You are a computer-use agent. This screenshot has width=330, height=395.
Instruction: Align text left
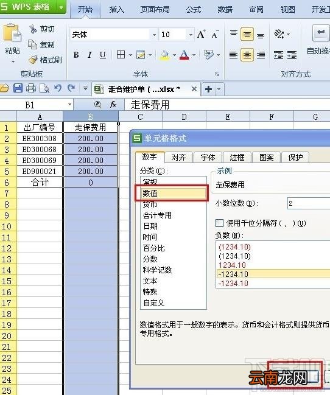pyautogui.click(x=233, y=55)
